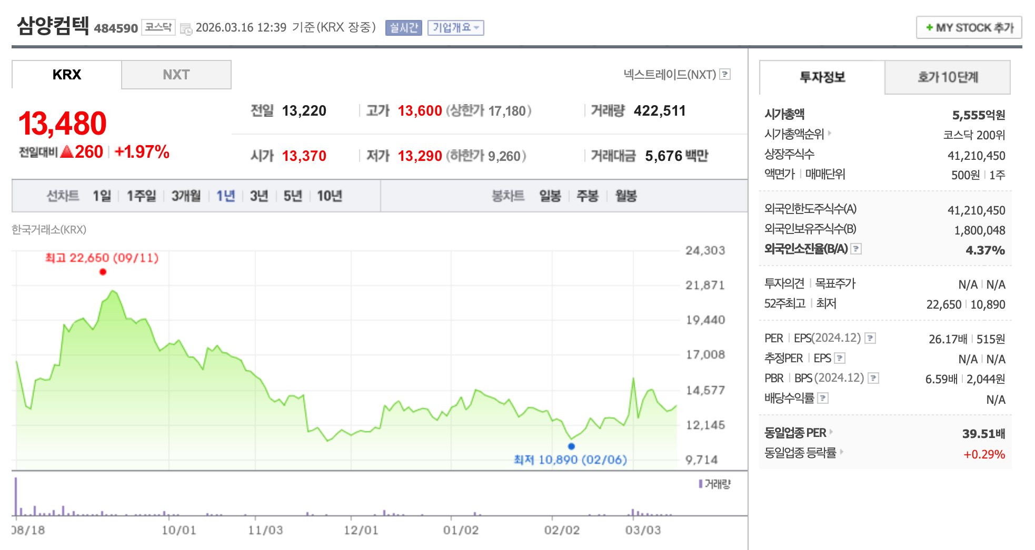Screen dimensions: 1035x550
Task: Expand the 시가총액순위 arrow link
Action: click(x=830, y=133)
